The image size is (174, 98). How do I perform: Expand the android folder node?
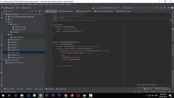point(6,17)
